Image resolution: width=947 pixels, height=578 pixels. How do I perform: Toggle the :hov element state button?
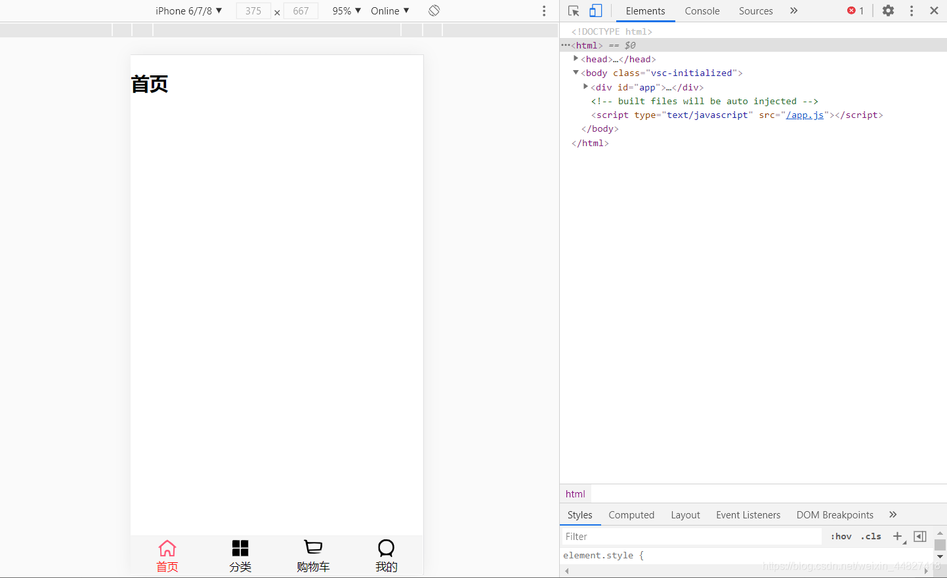pyautogui.click(x=841, y=536)
